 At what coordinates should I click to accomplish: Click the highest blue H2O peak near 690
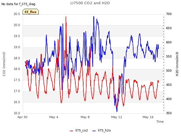point(94,17)
